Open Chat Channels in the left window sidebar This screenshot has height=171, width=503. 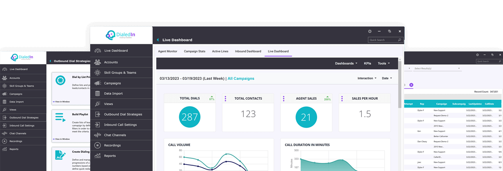23,133
